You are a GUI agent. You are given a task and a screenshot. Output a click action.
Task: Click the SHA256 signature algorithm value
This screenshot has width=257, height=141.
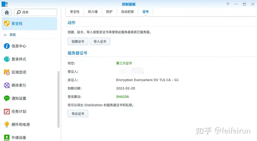[x=122, y=97]
